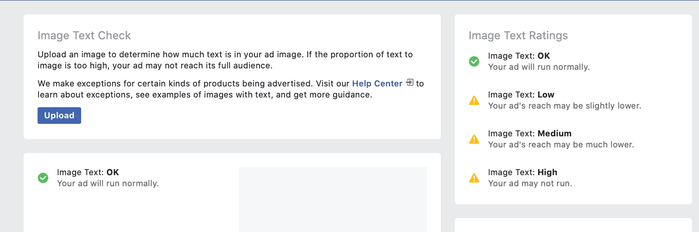
Task: Click the external link icon beside Help Center
Action: 409,83
